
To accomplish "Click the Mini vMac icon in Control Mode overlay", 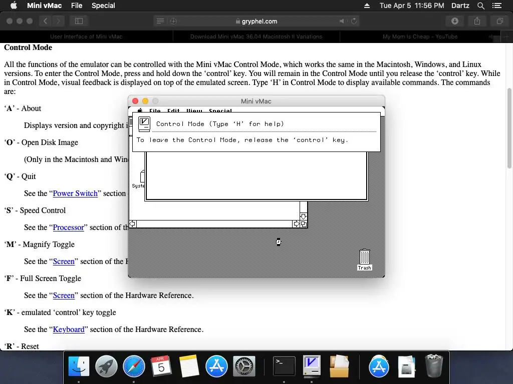I will coord(144,124).
